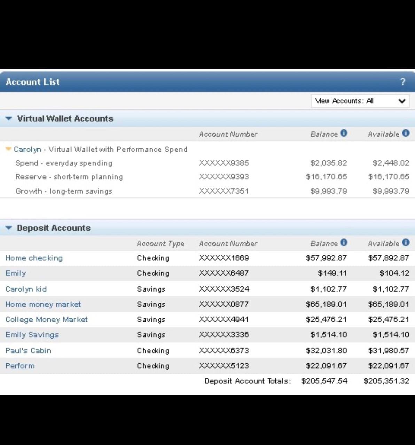Open the Emily Savings account
The width and height of the screenshot is (415, 445).
click(x=32, y=335)
